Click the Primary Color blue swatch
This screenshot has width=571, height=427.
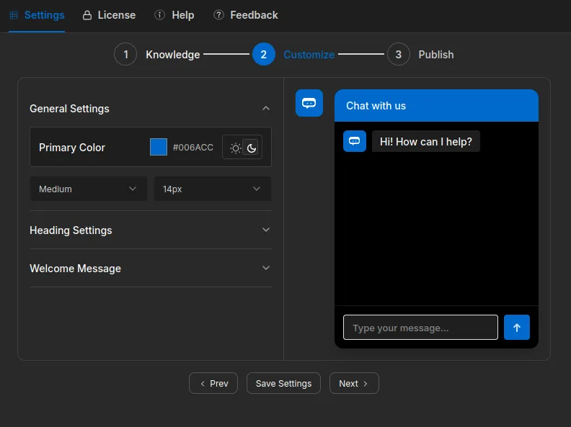pyautogui.click(x=159, y=147)
